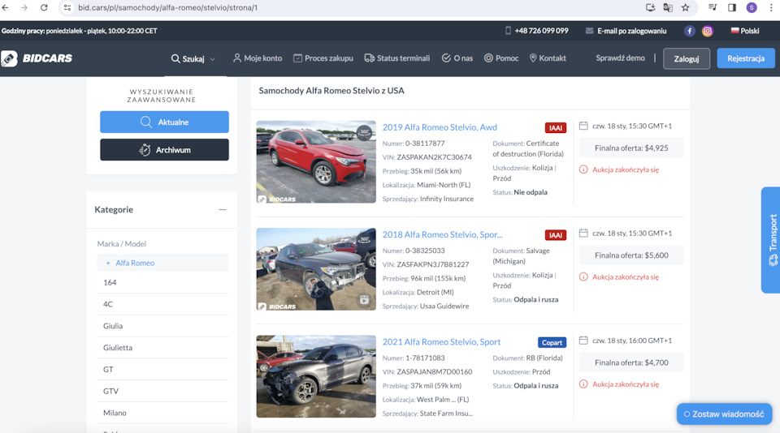Viewport: 780px width, 433px height.
Task: Click the IAAI badge on 2018 Stelvio
Action: [x=555, y=235]
